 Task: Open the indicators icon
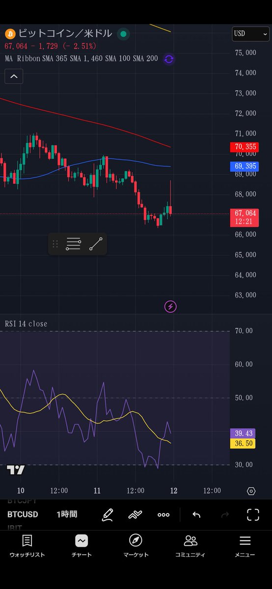point(135,514)
